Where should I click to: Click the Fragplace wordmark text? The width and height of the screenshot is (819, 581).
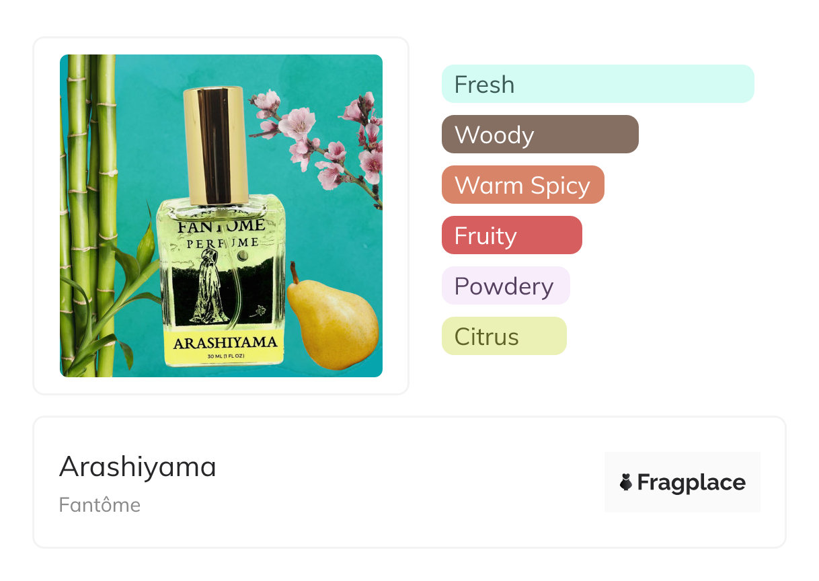(x=691, y=482)
